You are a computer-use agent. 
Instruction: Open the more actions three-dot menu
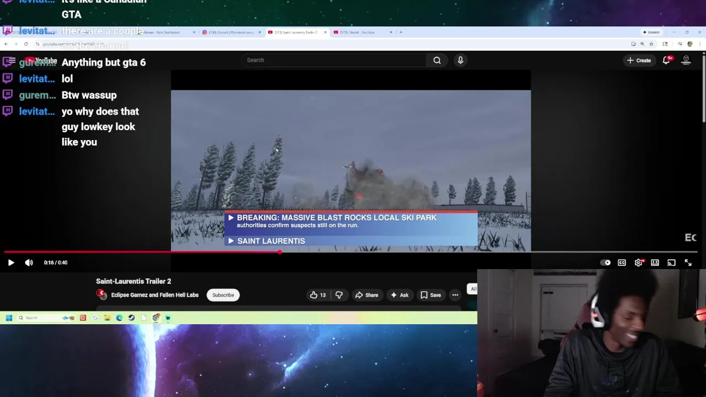click(x=455, y=295)
